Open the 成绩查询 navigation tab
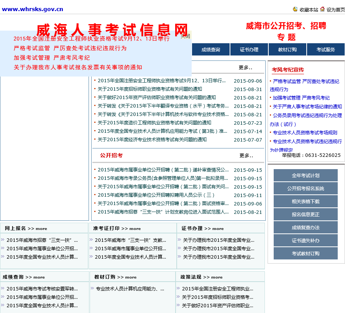Screen dimensions: 345x313 pyautogui.click(x=210, y=50)
